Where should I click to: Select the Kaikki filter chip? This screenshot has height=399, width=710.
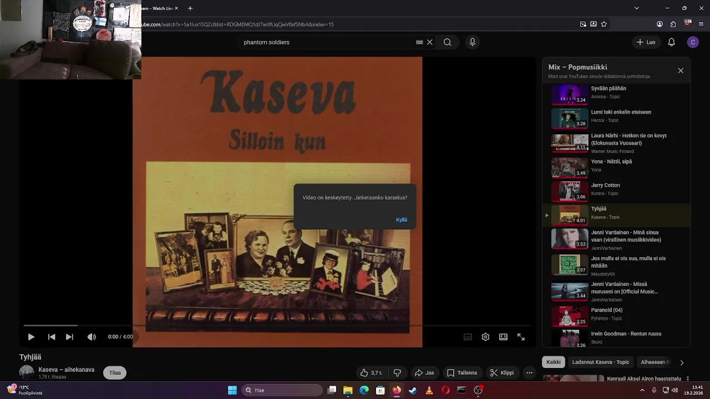(x=554, y=362)
